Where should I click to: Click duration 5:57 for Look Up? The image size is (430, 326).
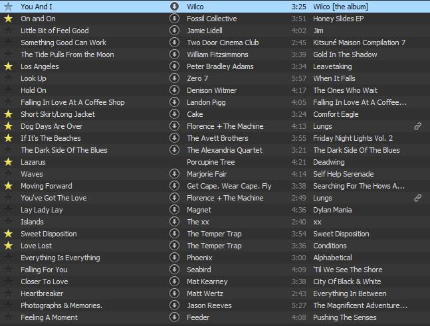298,78
